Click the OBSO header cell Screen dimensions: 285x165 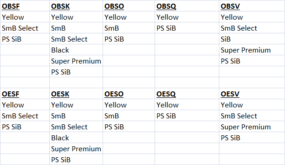[129, 6]
